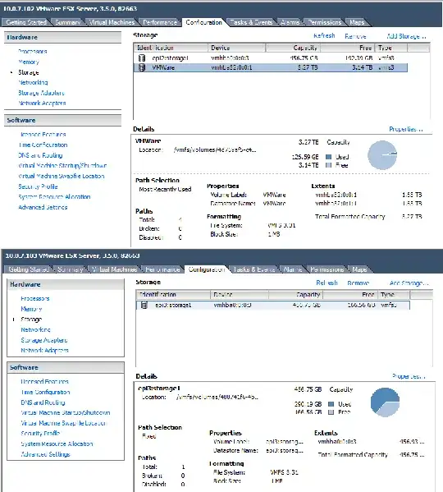Select cpl2:storage1 datastore row name
Screen dimensions: 443x492
tap(170, 58)
